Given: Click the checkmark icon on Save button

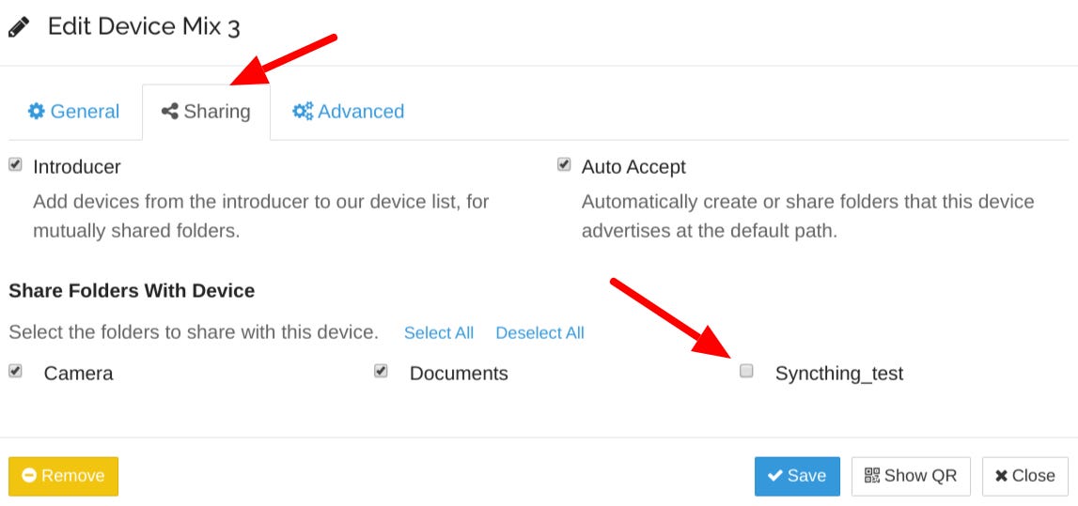Looking at the screenshot, I should [775, 476].
